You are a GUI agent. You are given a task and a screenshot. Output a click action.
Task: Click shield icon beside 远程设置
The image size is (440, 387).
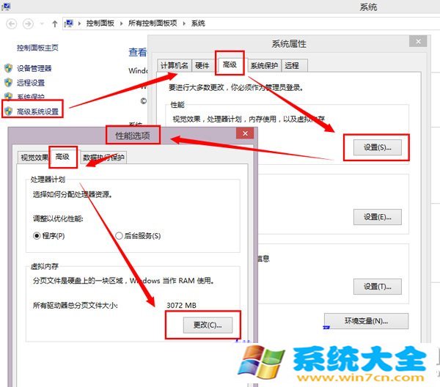coord(8,82)
